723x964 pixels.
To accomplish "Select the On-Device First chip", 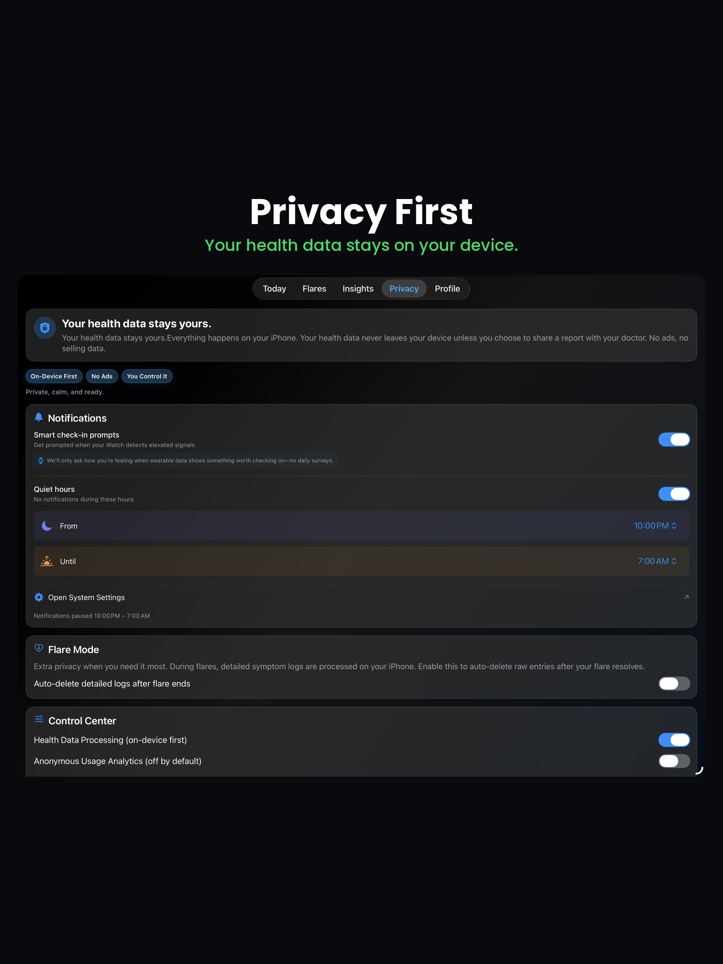I will (x=54, y=376).
